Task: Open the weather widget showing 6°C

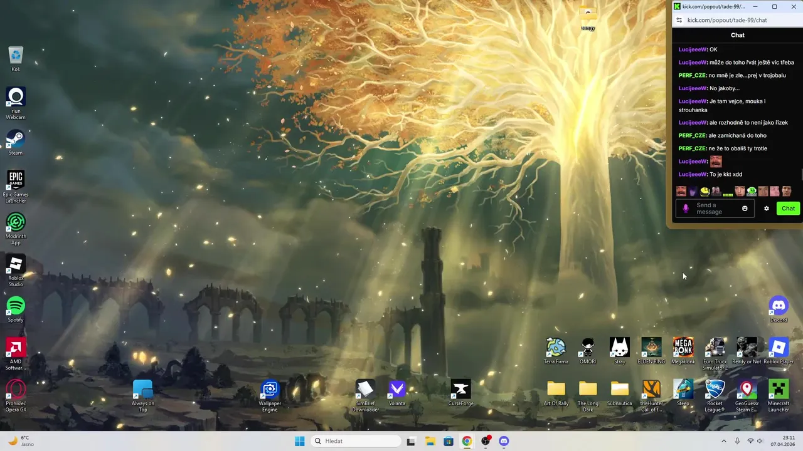Action: (x=20, y=441)
